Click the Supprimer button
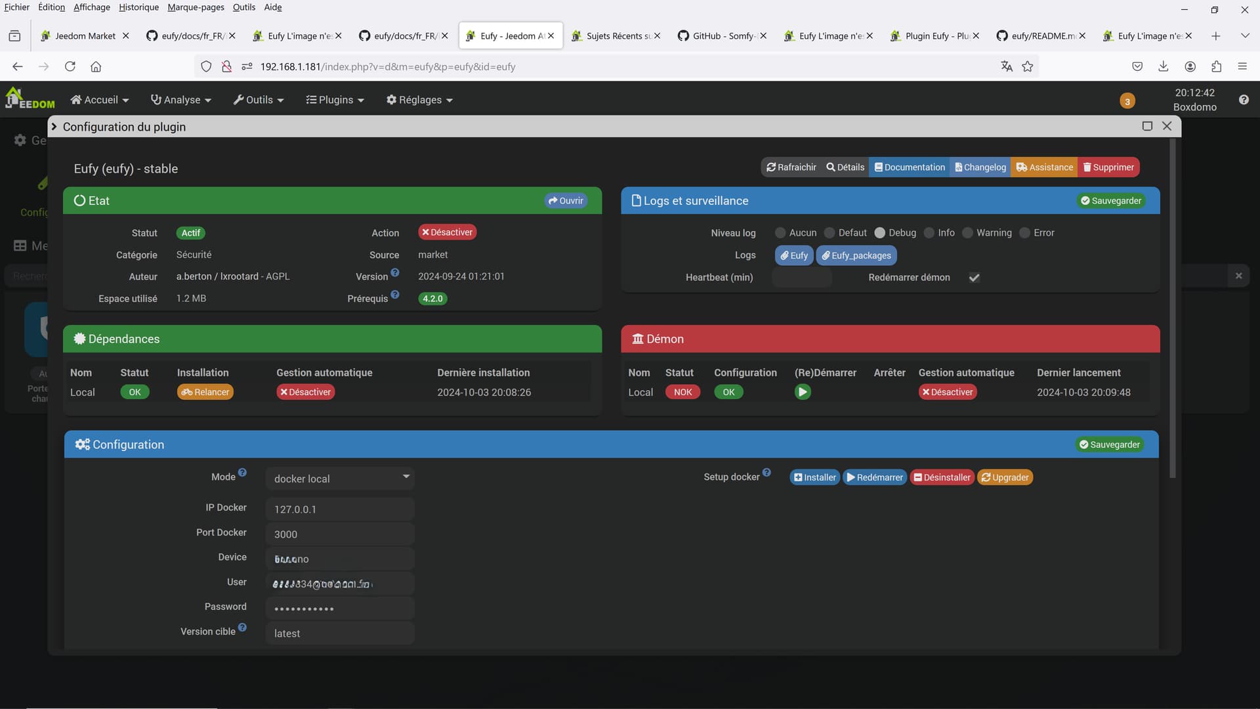This screenshot has height=709, width=1260. pyautogui.click(x=1108, y=167)
